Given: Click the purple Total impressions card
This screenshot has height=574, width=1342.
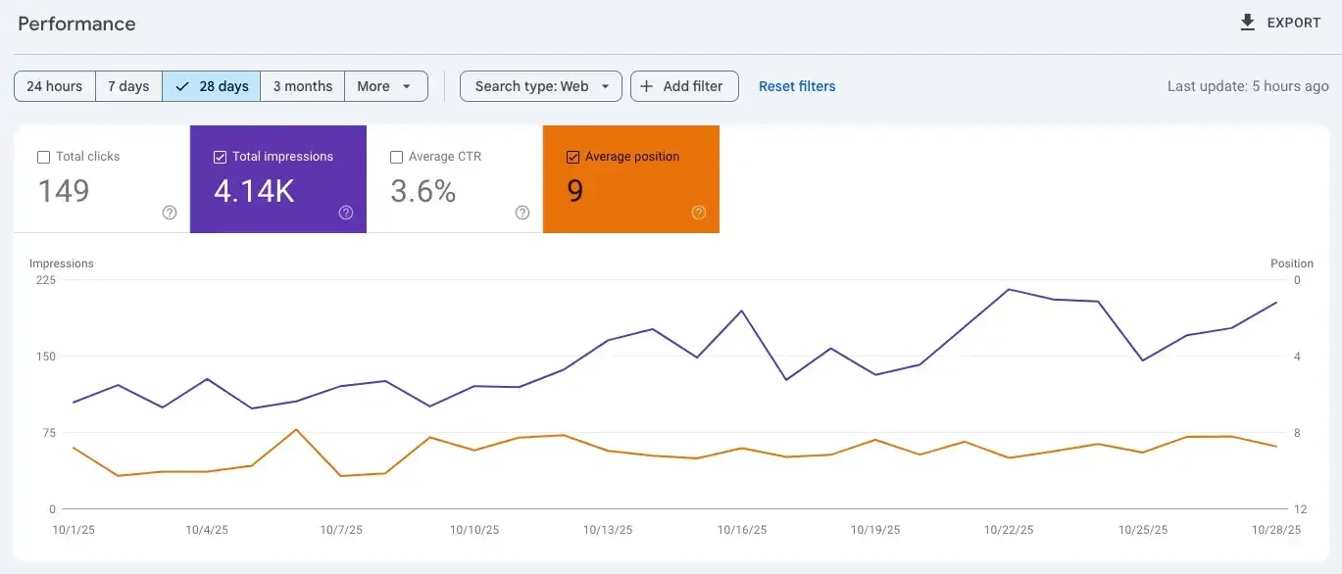Looking at the screenshot, I should pyautogui.click(x=278, y=179).
